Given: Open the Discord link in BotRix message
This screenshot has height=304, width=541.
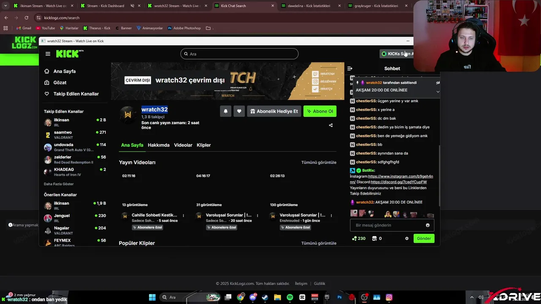Looking at the screenshot, I should (x=399, y=182).
